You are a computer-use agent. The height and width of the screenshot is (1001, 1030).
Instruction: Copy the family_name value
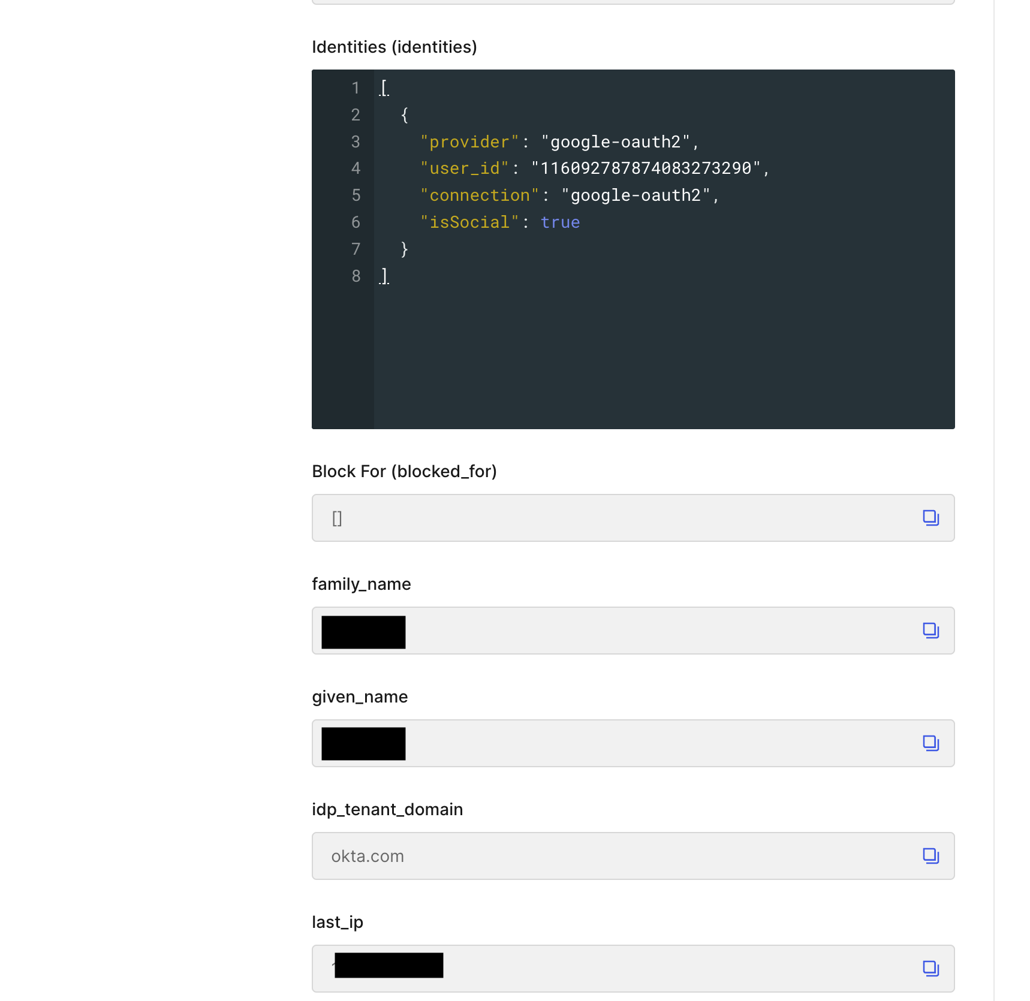click(x=930, y=631)
